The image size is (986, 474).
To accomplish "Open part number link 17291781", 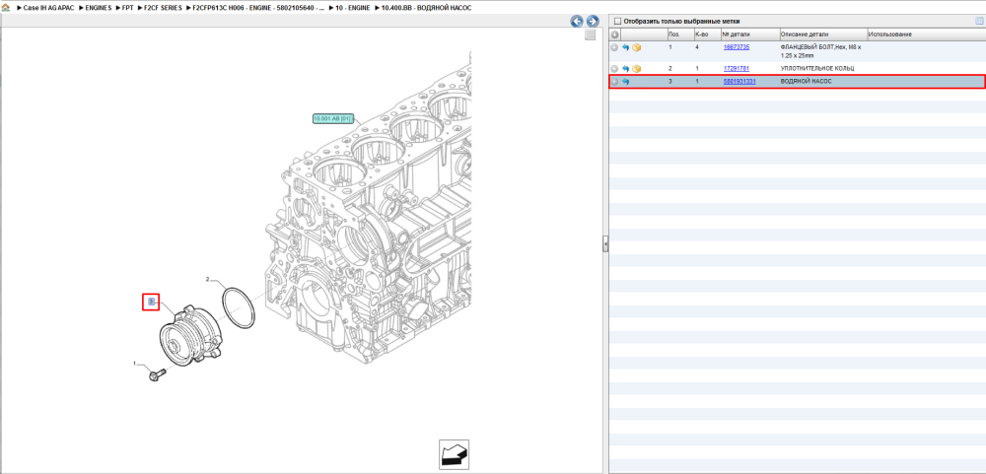I will coord(737,68).
